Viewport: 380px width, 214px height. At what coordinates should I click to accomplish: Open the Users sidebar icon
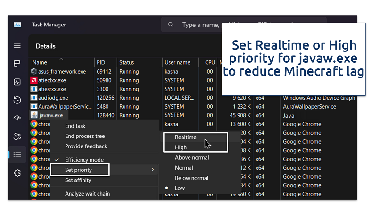[x=17, y=137]
